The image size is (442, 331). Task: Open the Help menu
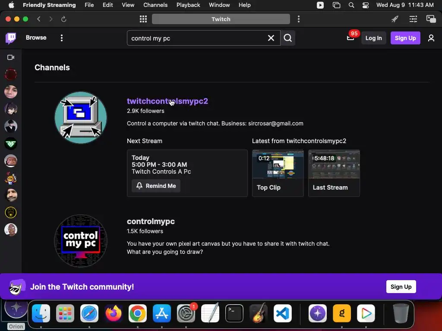[244, 5]
